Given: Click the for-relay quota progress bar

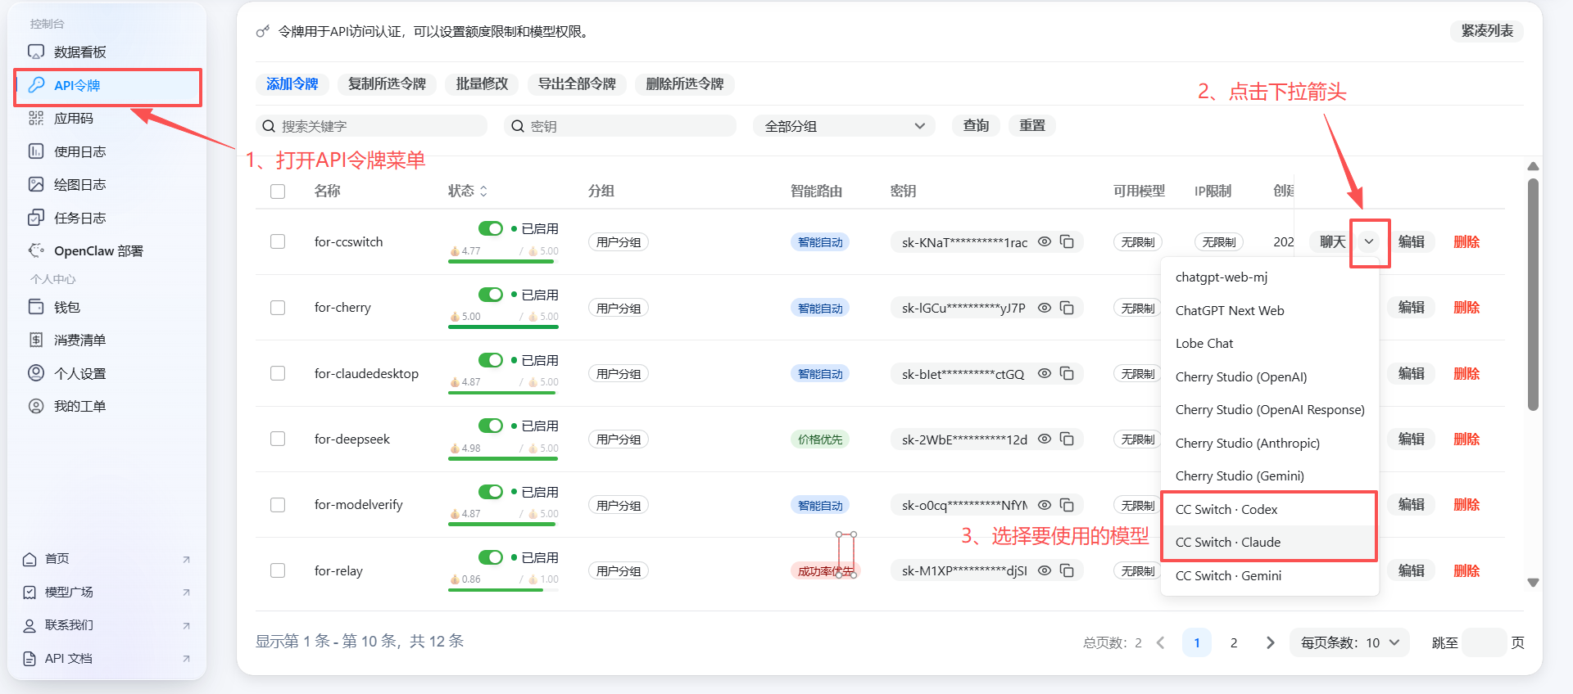Looking at the screenshot, I should coord(503,590).
